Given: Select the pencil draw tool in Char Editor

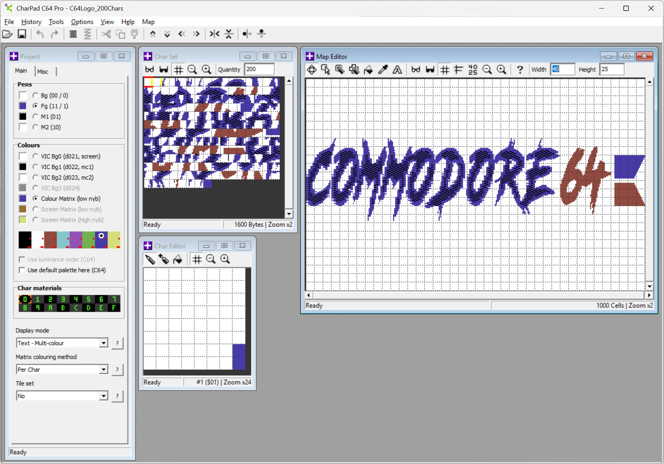Looking at the screenshot, I should pyautogui.click(x=150, y=259).
